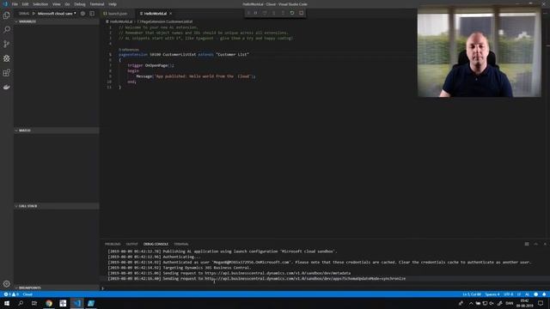Viewport: 550px width, 309px height.
Task: Maximize the bottom panel with up chevron
Action: click(x=535, y=244)
